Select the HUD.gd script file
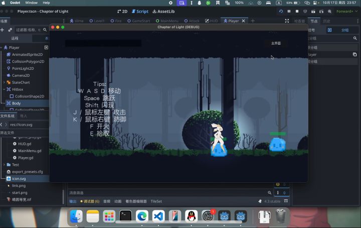The image size is (361, 228). [25, 144]
